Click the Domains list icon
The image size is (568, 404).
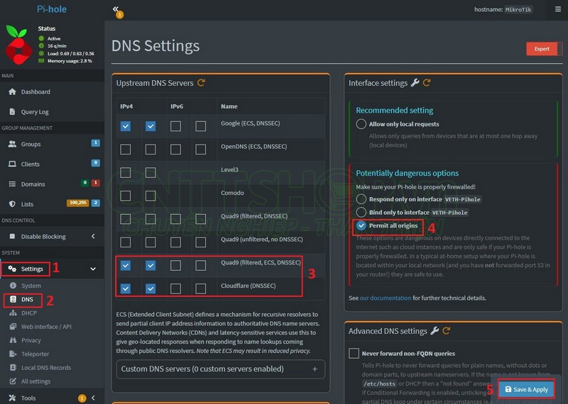(x=12, y=184)
